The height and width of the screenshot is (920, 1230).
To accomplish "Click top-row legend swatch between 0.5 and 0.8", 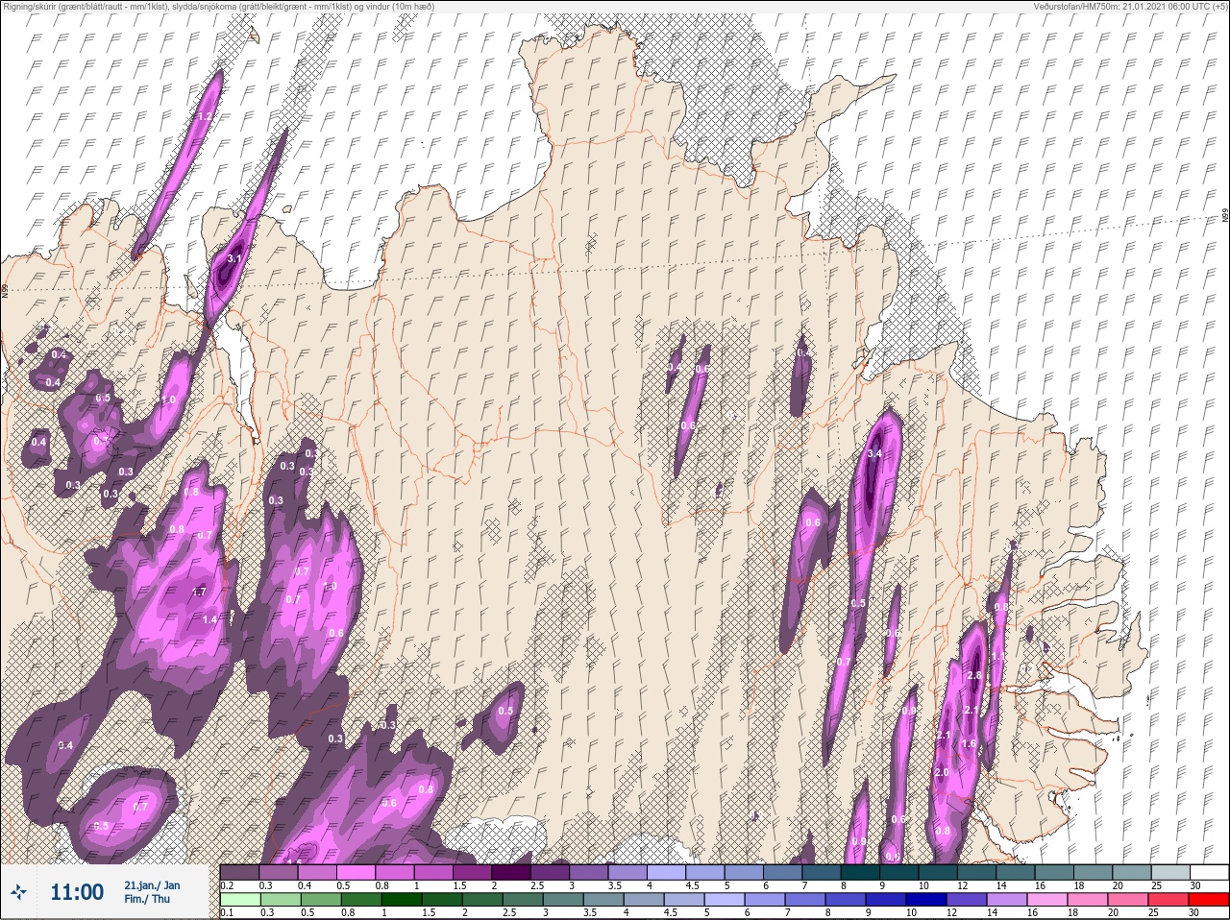I will click(357, 872).
